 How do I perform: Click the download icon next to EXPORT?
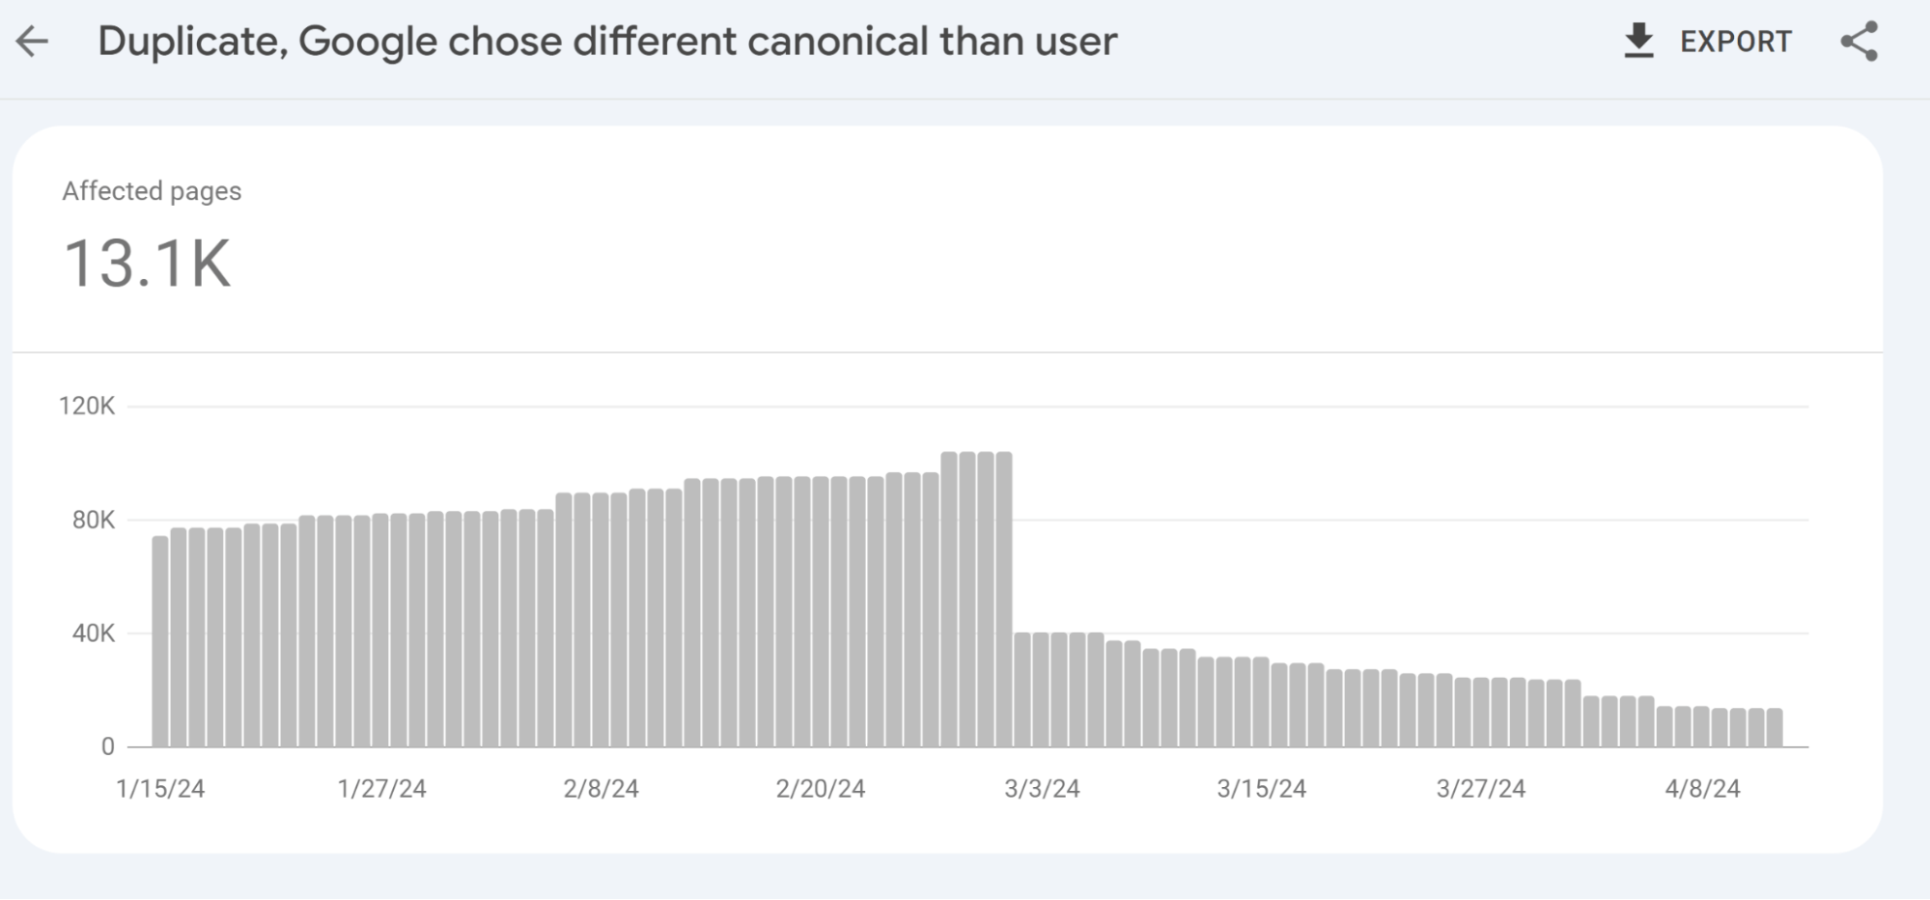(1638, 40)
